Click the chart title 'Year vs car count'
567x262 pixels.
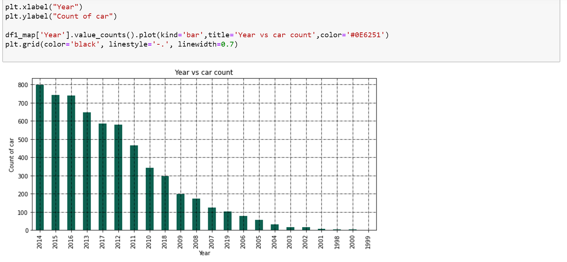(204, 72)
